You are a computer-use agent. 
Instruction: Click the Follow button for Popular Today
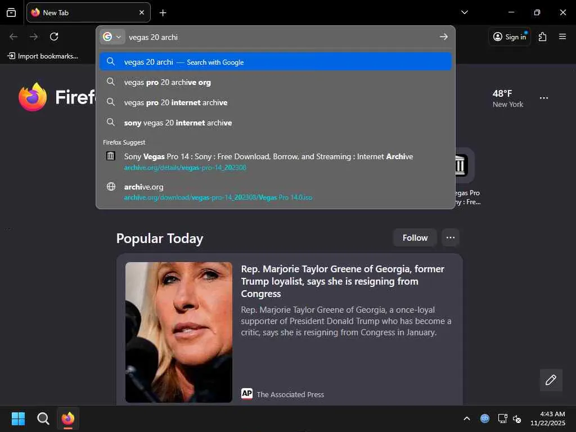click(415, 238)
